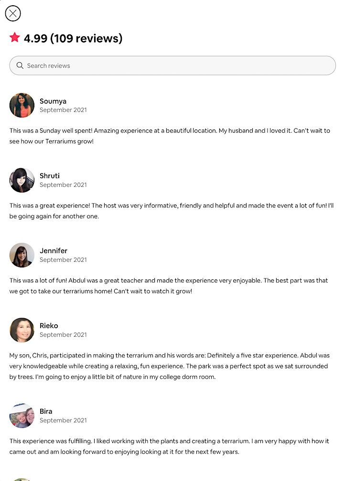Viewport: 344px width, 481px height.
Task: Click Shruti's review about the informative host
Action: (171, 211)
